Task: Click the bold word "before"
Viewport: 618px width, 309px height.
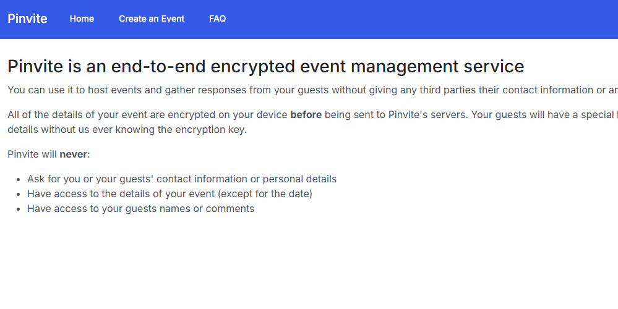Action: click(306, 115)
